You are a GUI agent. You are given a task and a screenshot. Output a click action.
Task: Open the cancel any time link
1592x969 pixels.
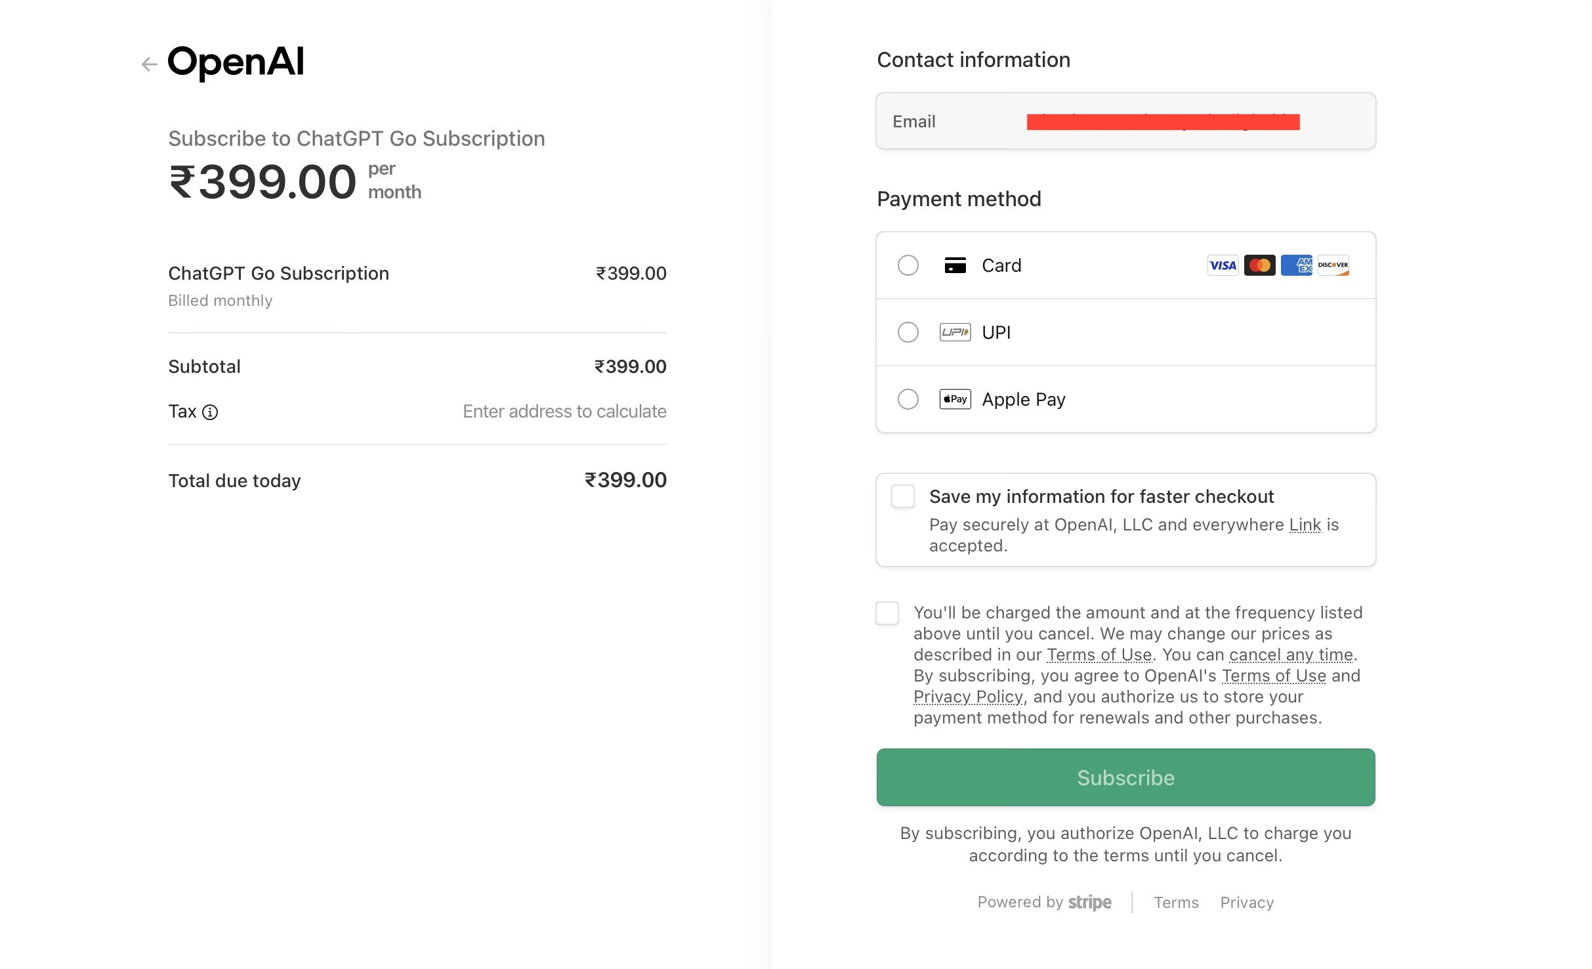[x=1291, y=655]
